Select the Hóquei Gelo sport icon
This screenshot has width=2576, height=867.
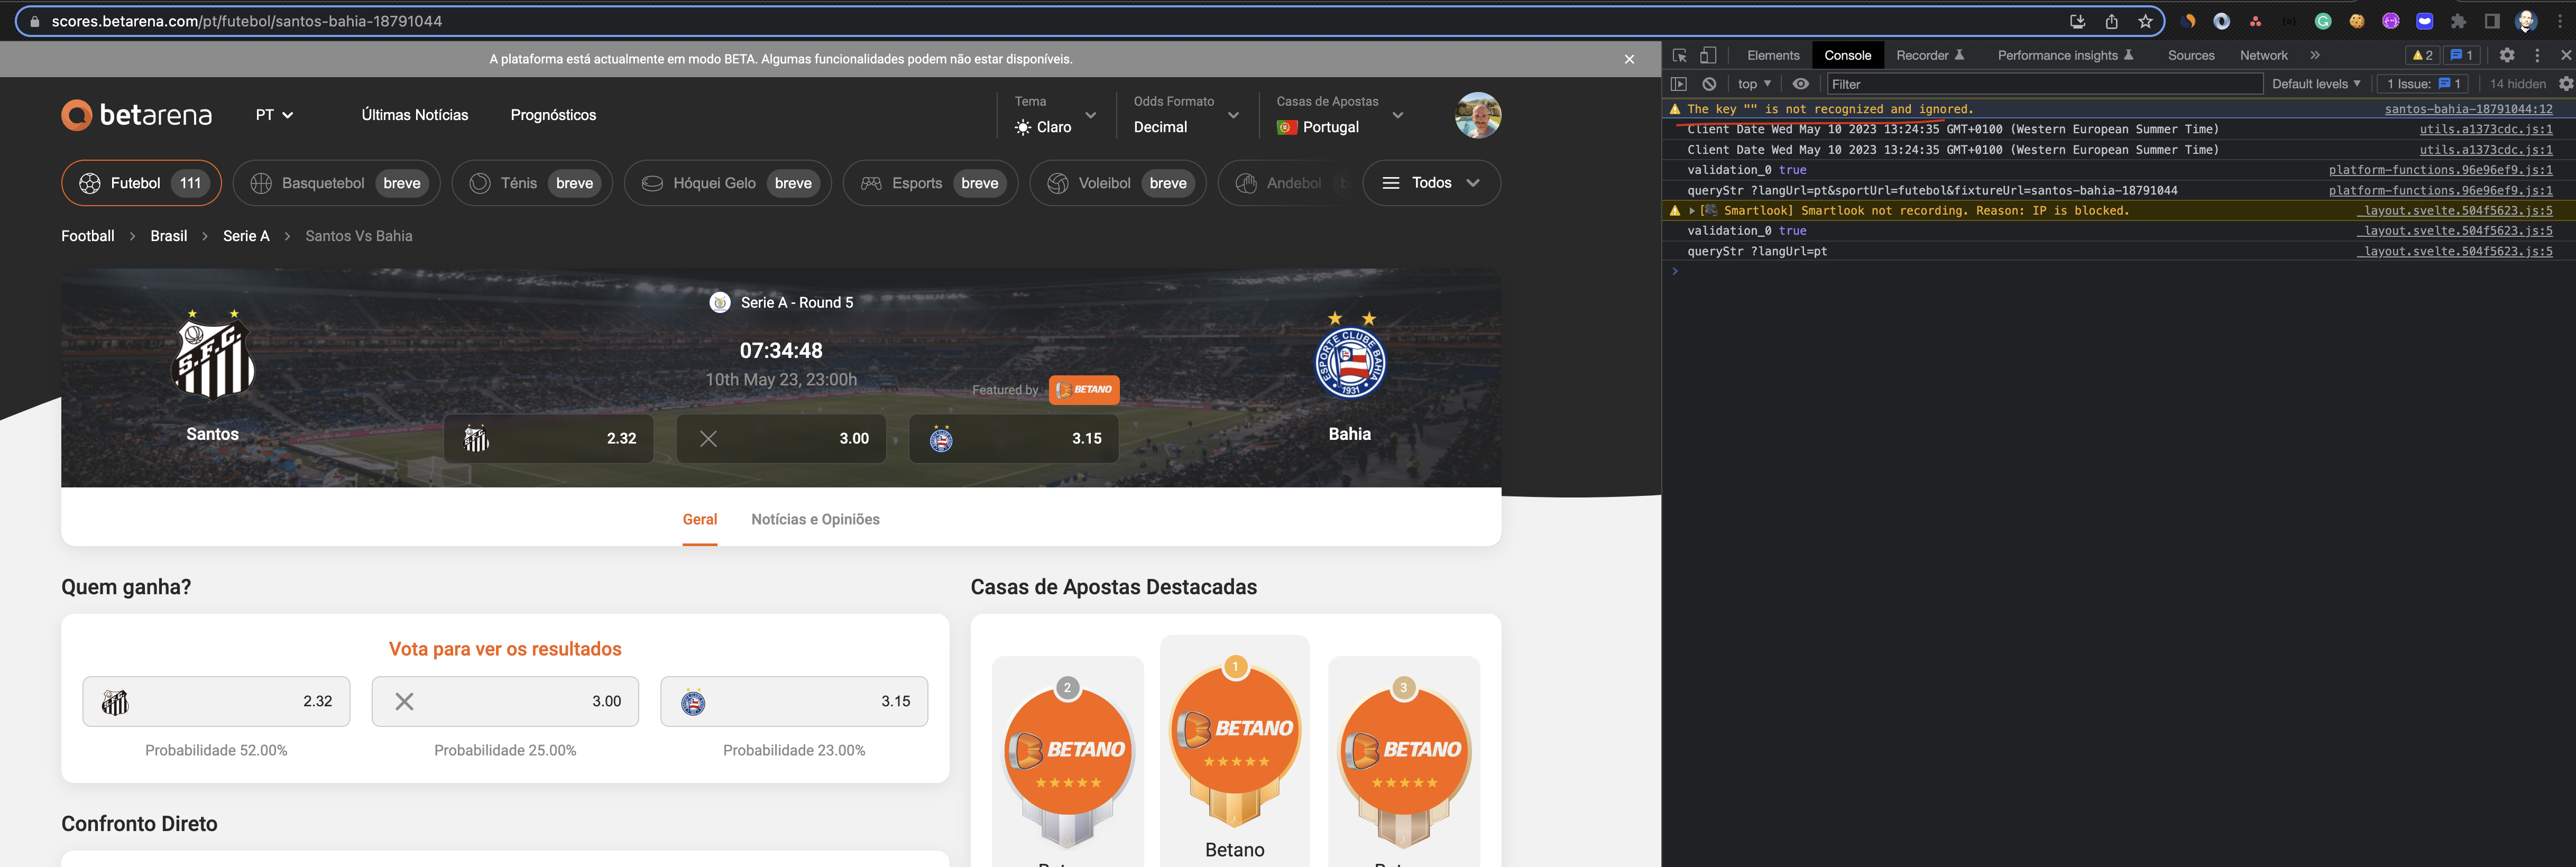[x=654, y=183]
